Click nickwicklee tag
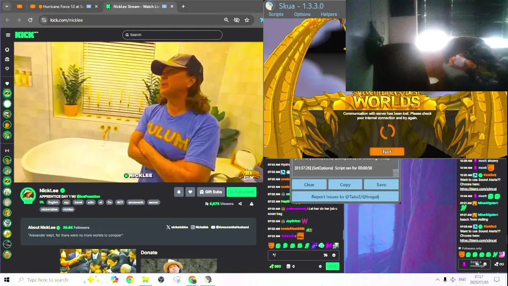508x286 pixels. [50, 209]
